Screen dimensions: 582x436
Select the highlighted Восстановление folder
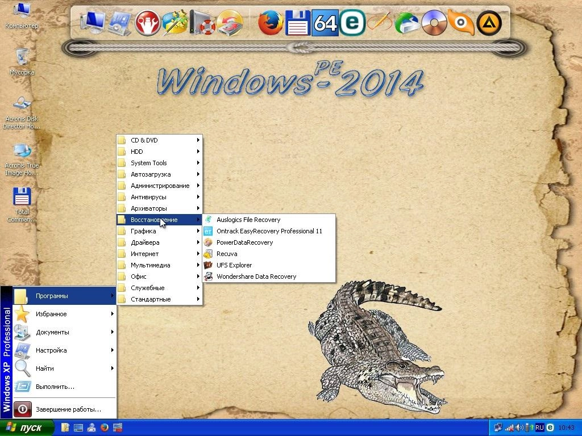tap(160, 220)
